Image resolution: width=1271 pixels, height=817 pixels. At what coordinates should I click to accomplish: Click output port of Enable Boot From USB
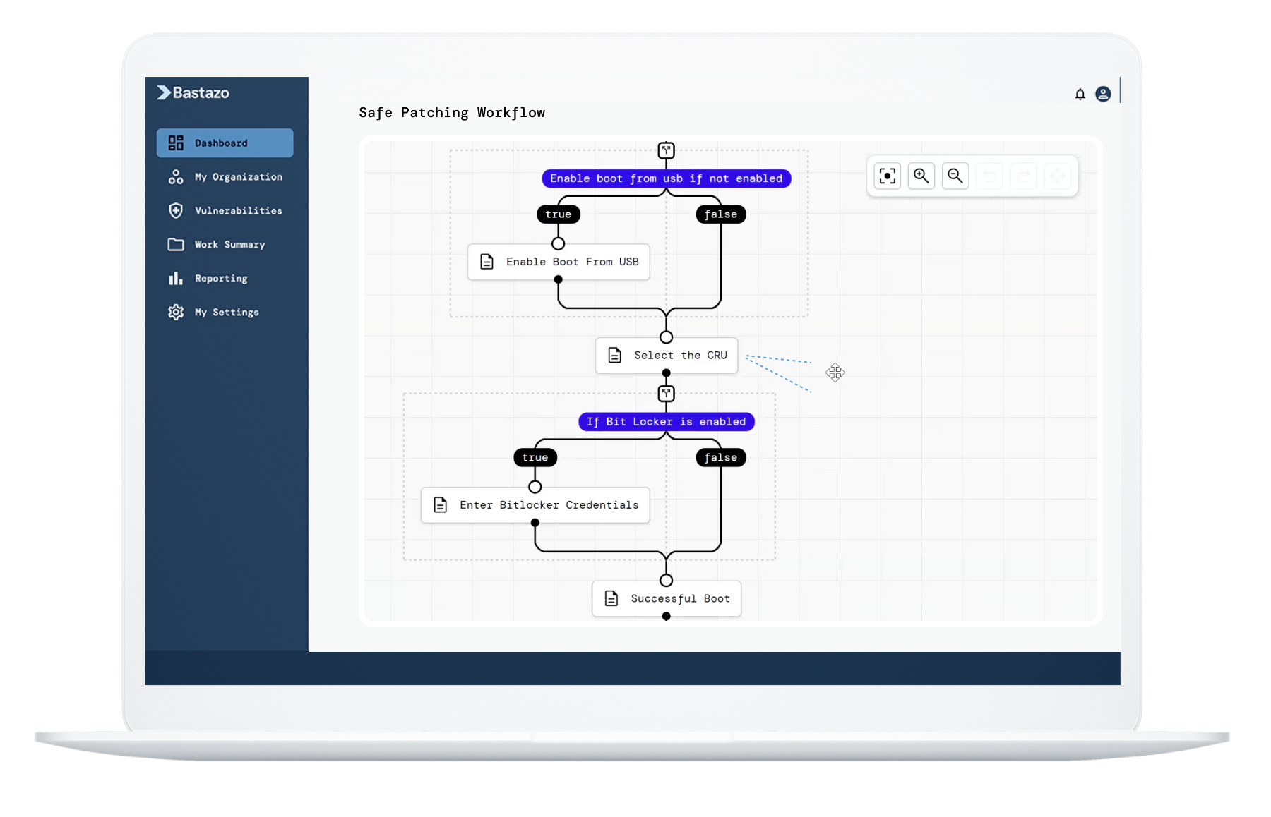click(559, 280)
